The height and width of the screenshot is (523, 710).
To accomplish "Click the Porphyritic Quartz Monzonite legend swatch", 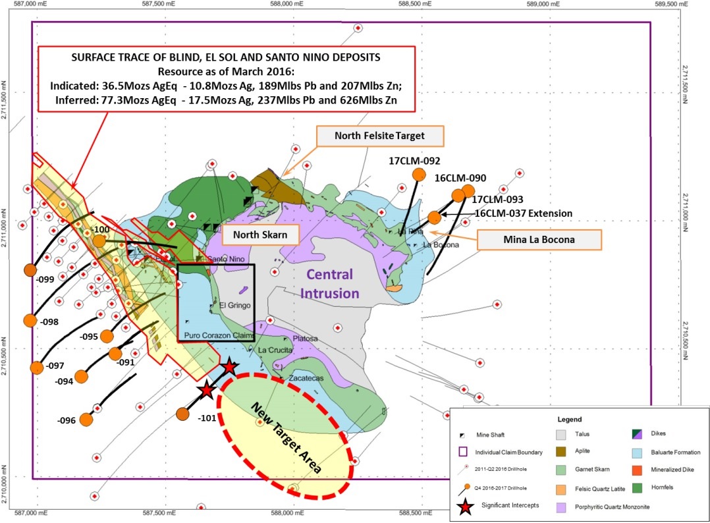I will tap(560, 507).
